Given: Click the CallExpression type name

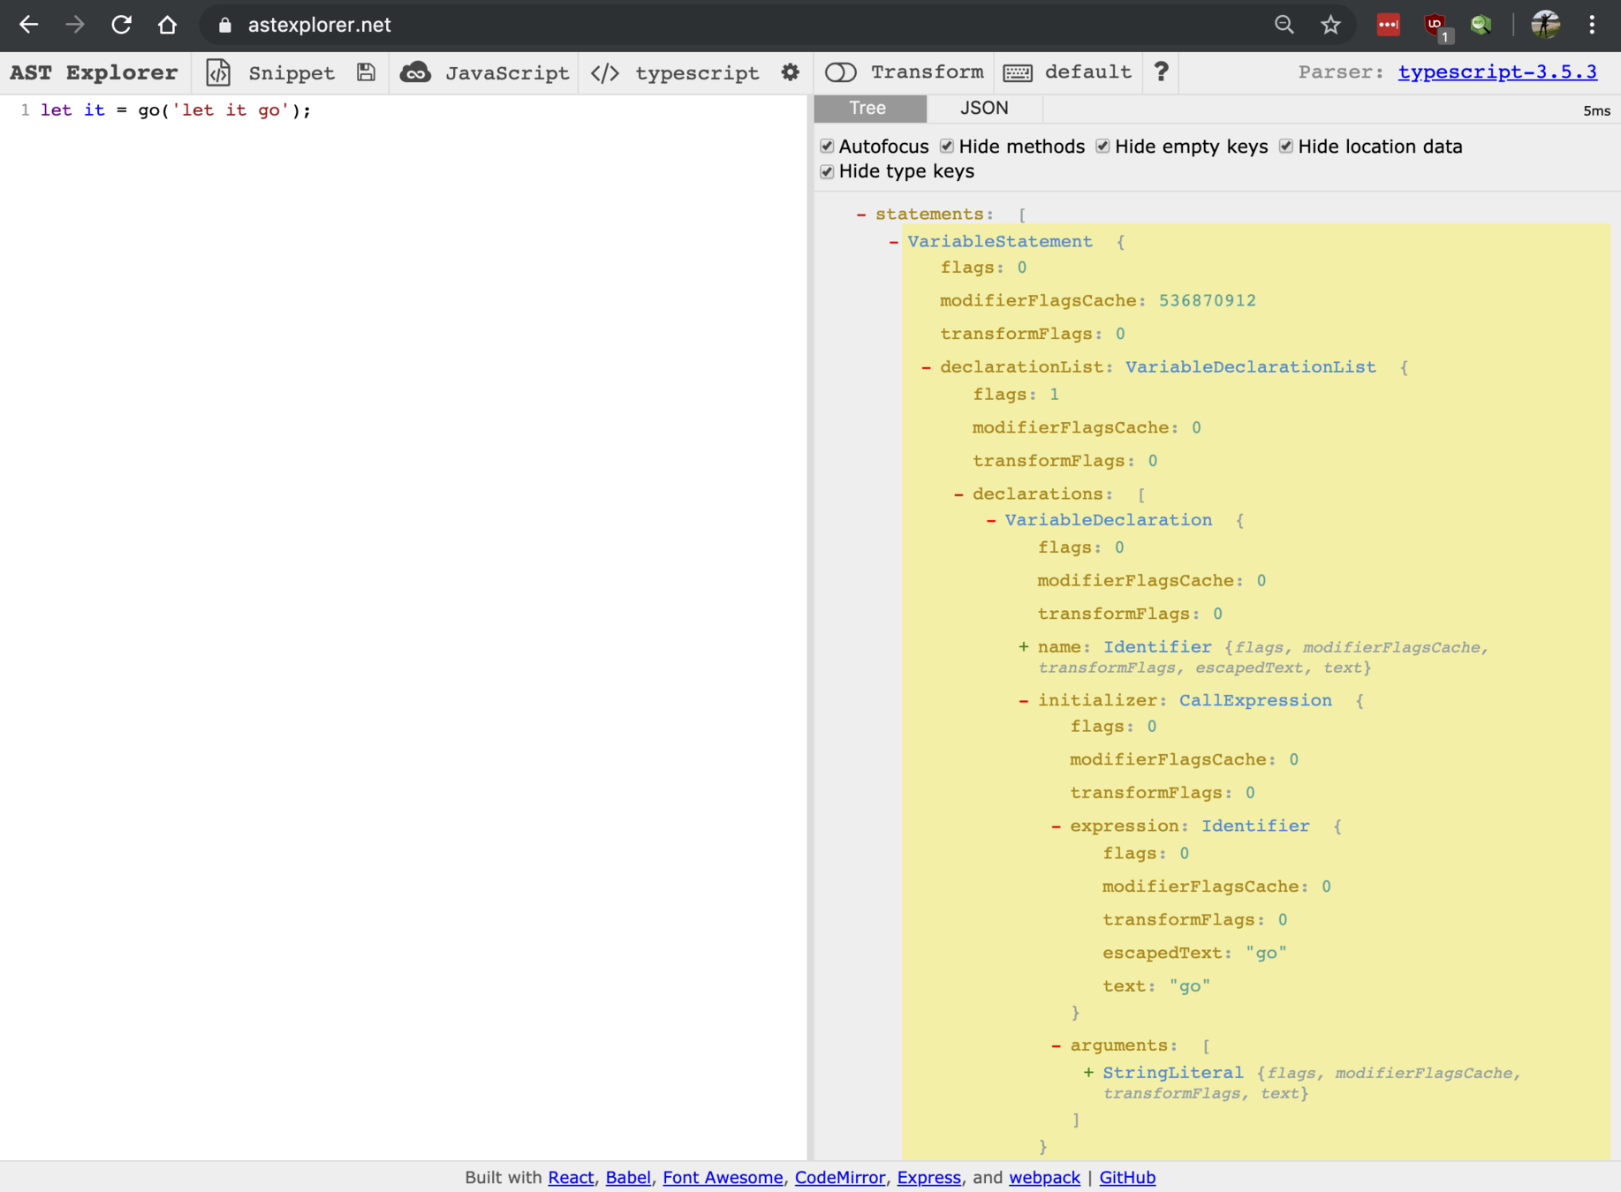Looking at the screenshot, I should point(1255,701).
